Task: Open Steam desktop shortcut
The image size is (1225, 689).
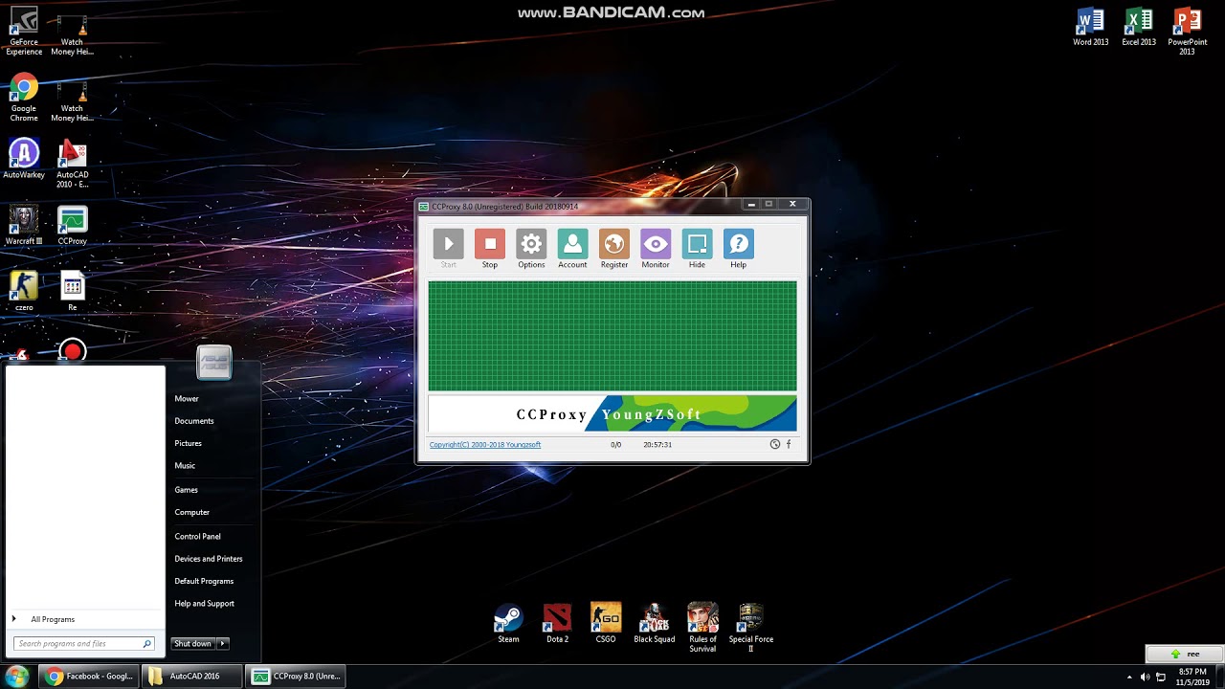Action: 508,623
